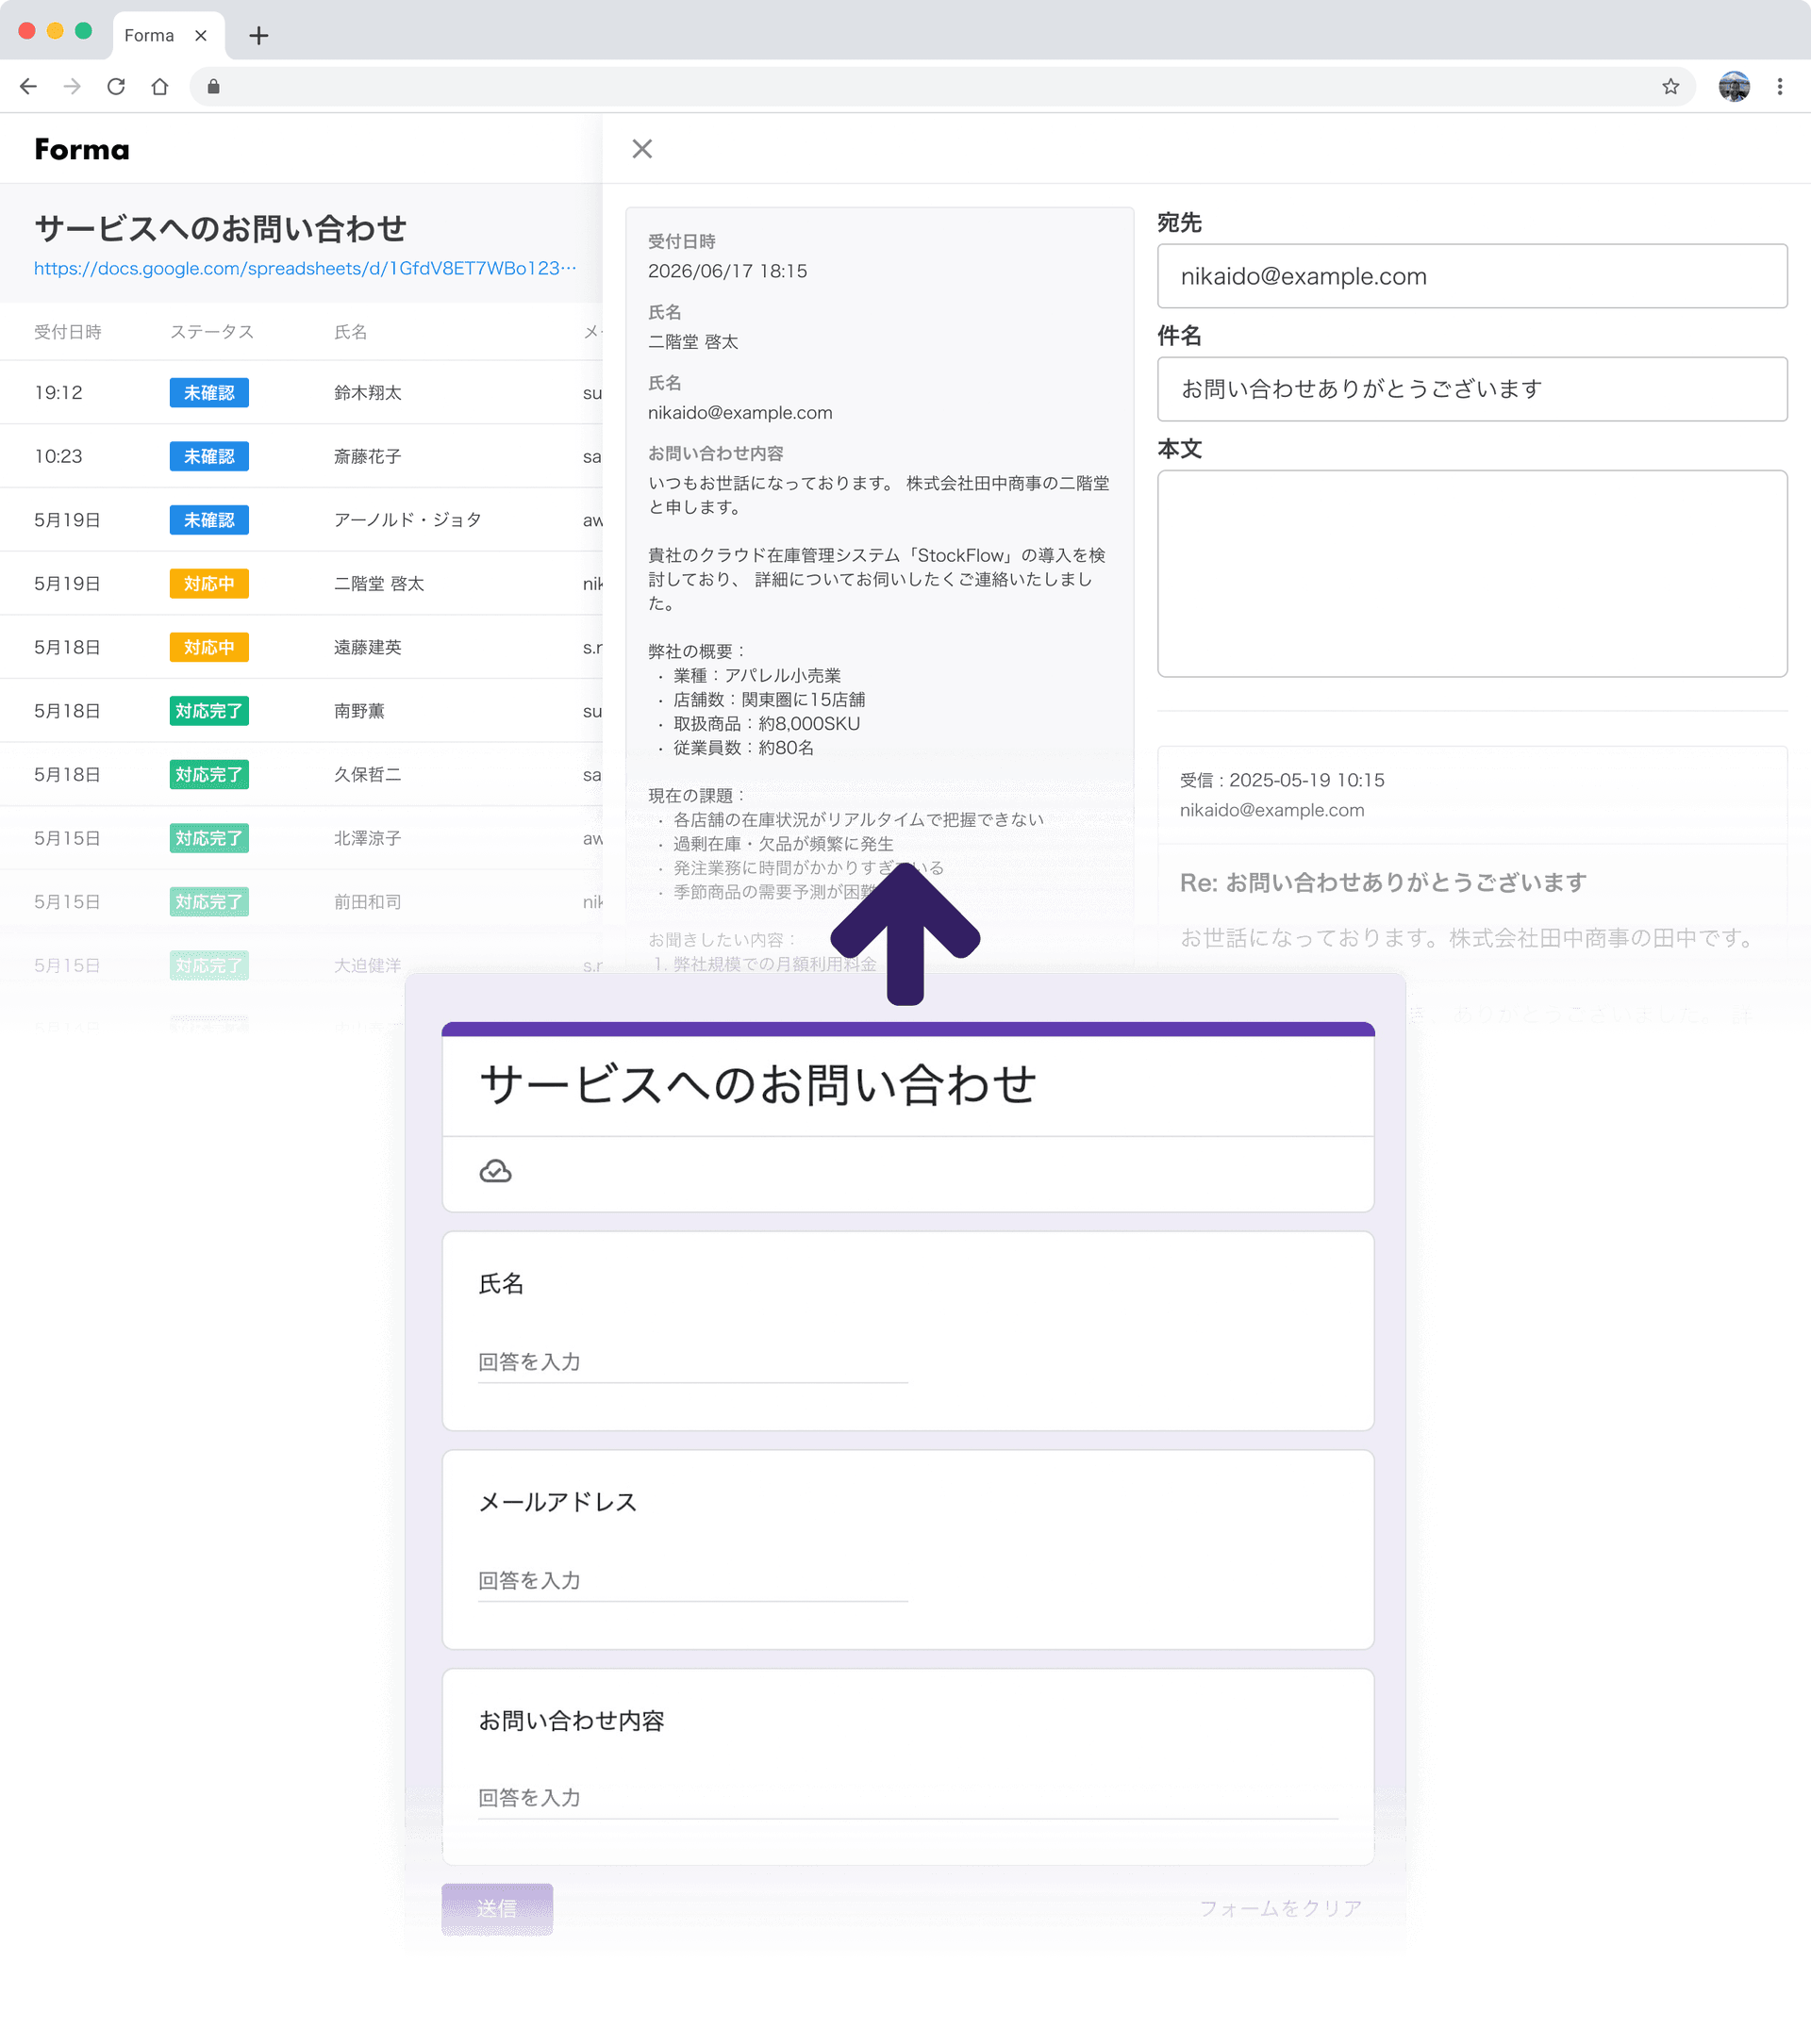
Task: Click the 本文 body text area
Action: coord(1471,574)
